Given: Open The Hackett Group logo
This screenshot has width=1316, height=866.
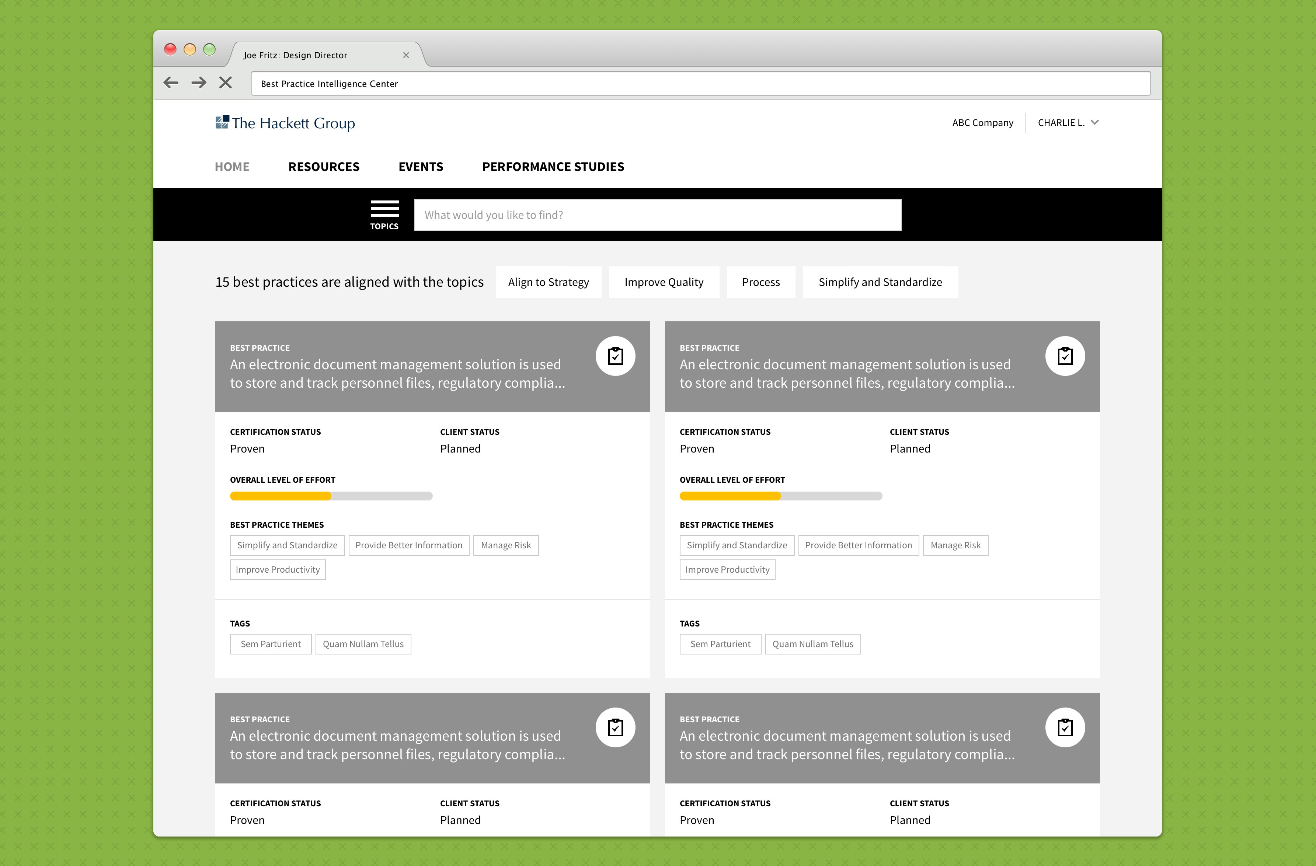Looking at the screenshot, I should tap(285, 123).
